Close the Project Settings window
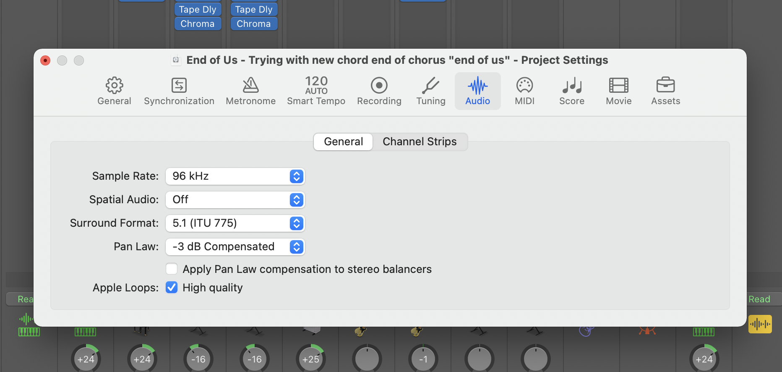This screenshot has width=782, height=372. pos(45,60)
